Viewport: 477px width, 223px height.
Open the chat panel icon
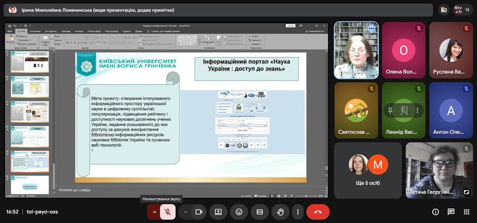click(451, 212)
